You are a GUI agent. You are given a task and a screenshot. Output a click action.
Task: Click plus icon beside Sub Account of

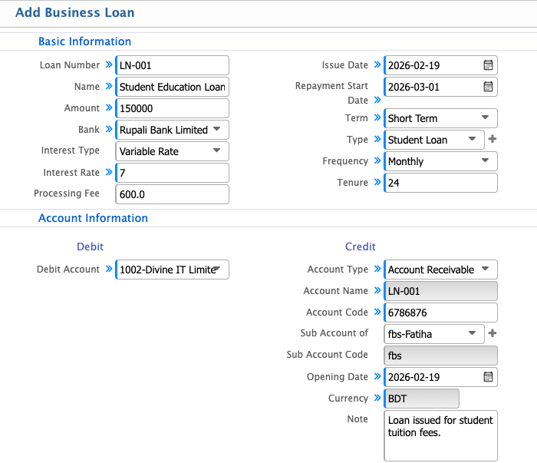click(493, 334)
